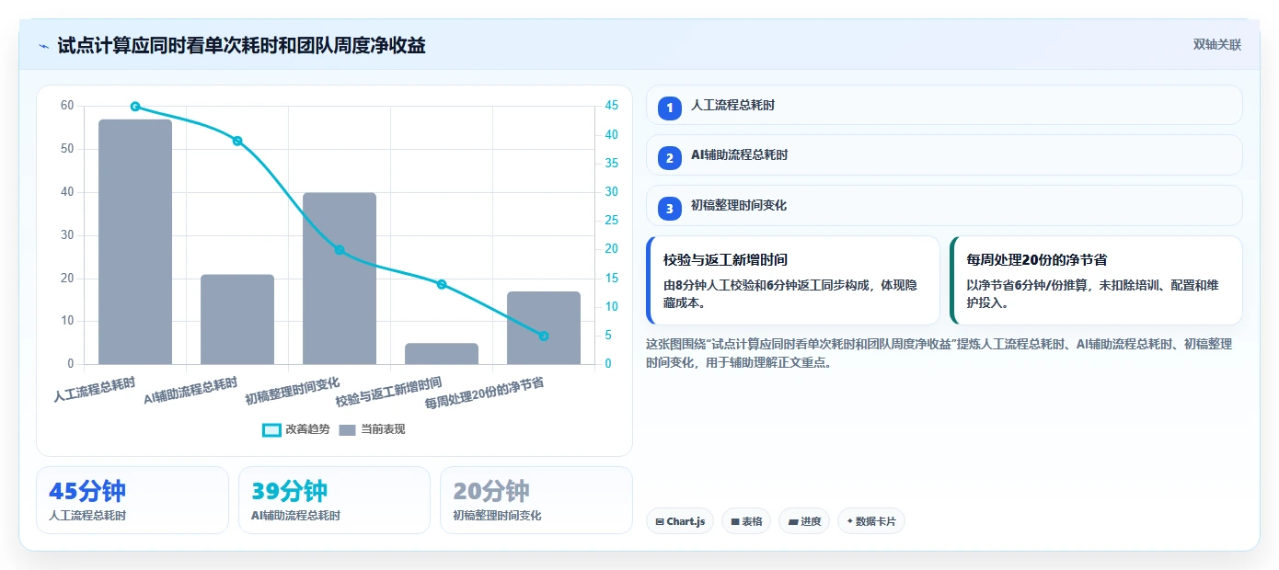
Task: Click the 表格 tag
Action: click(x=746, y=521)
